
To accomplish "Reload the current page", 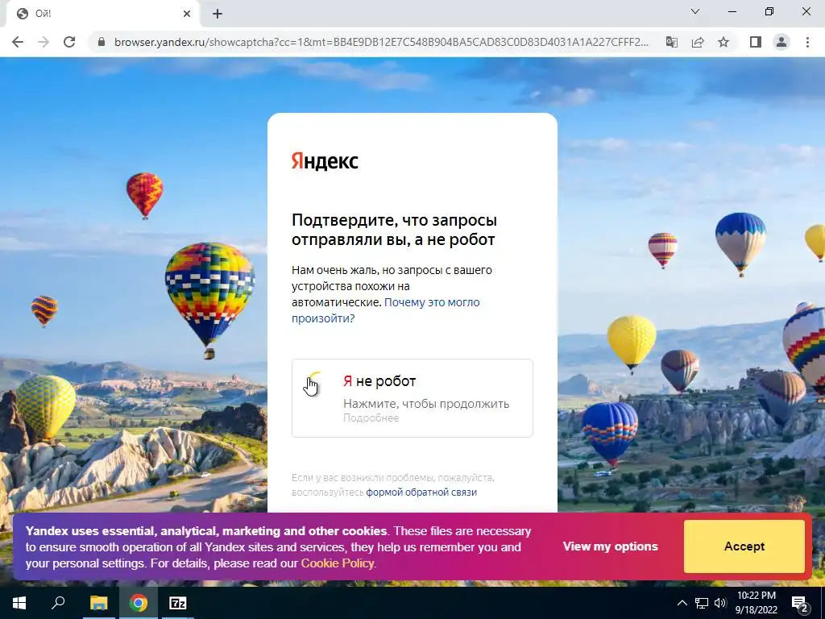I will pyautogui.click(x=69, y=42).
